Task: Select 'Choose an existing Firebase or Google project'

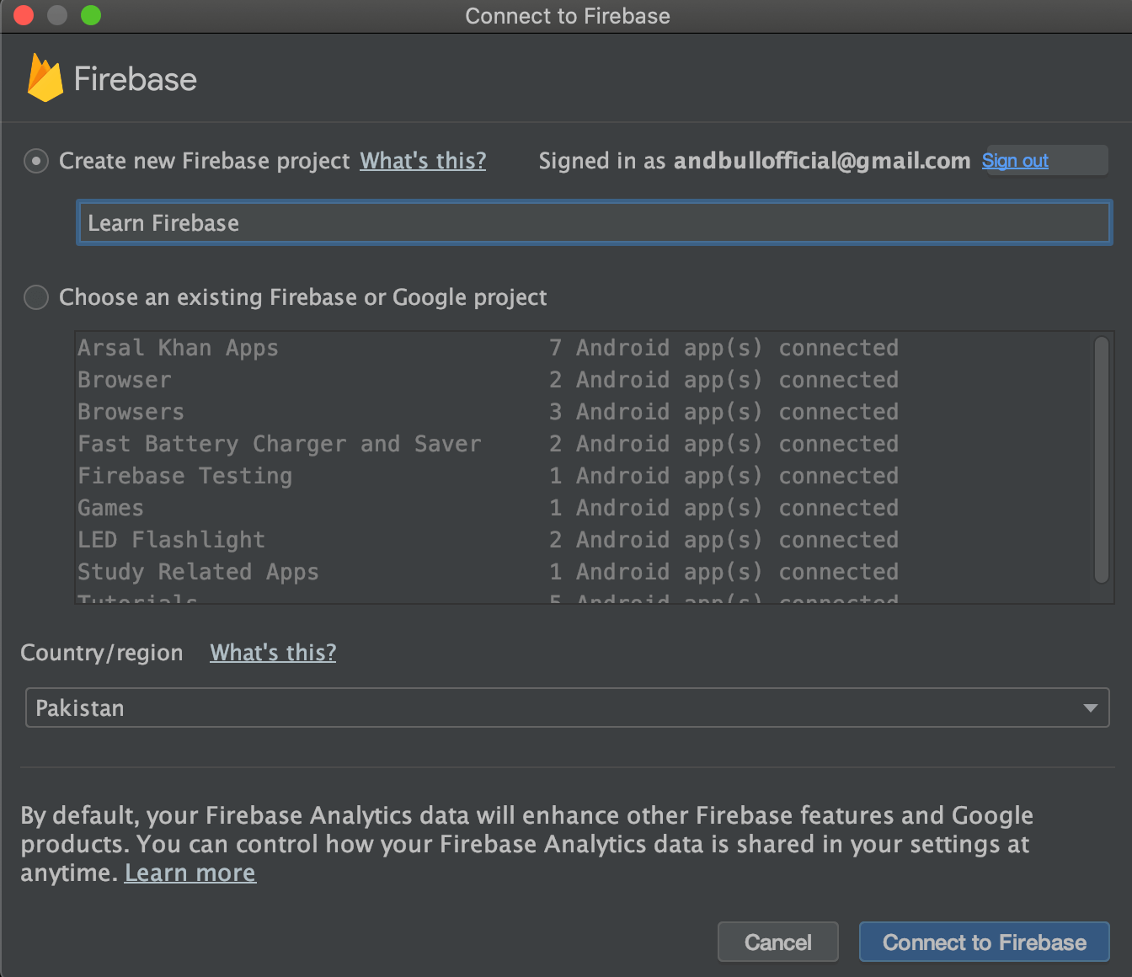Action: [36, 297]
